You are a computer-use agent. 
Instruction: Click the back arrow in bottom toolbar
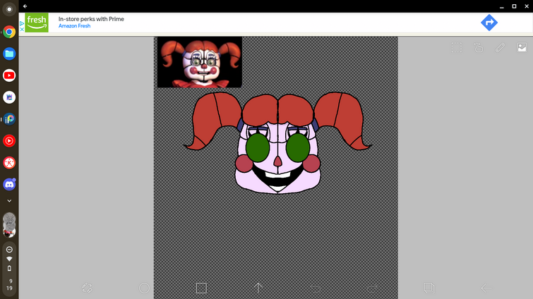pyautogui.click(x=486, y=288)
